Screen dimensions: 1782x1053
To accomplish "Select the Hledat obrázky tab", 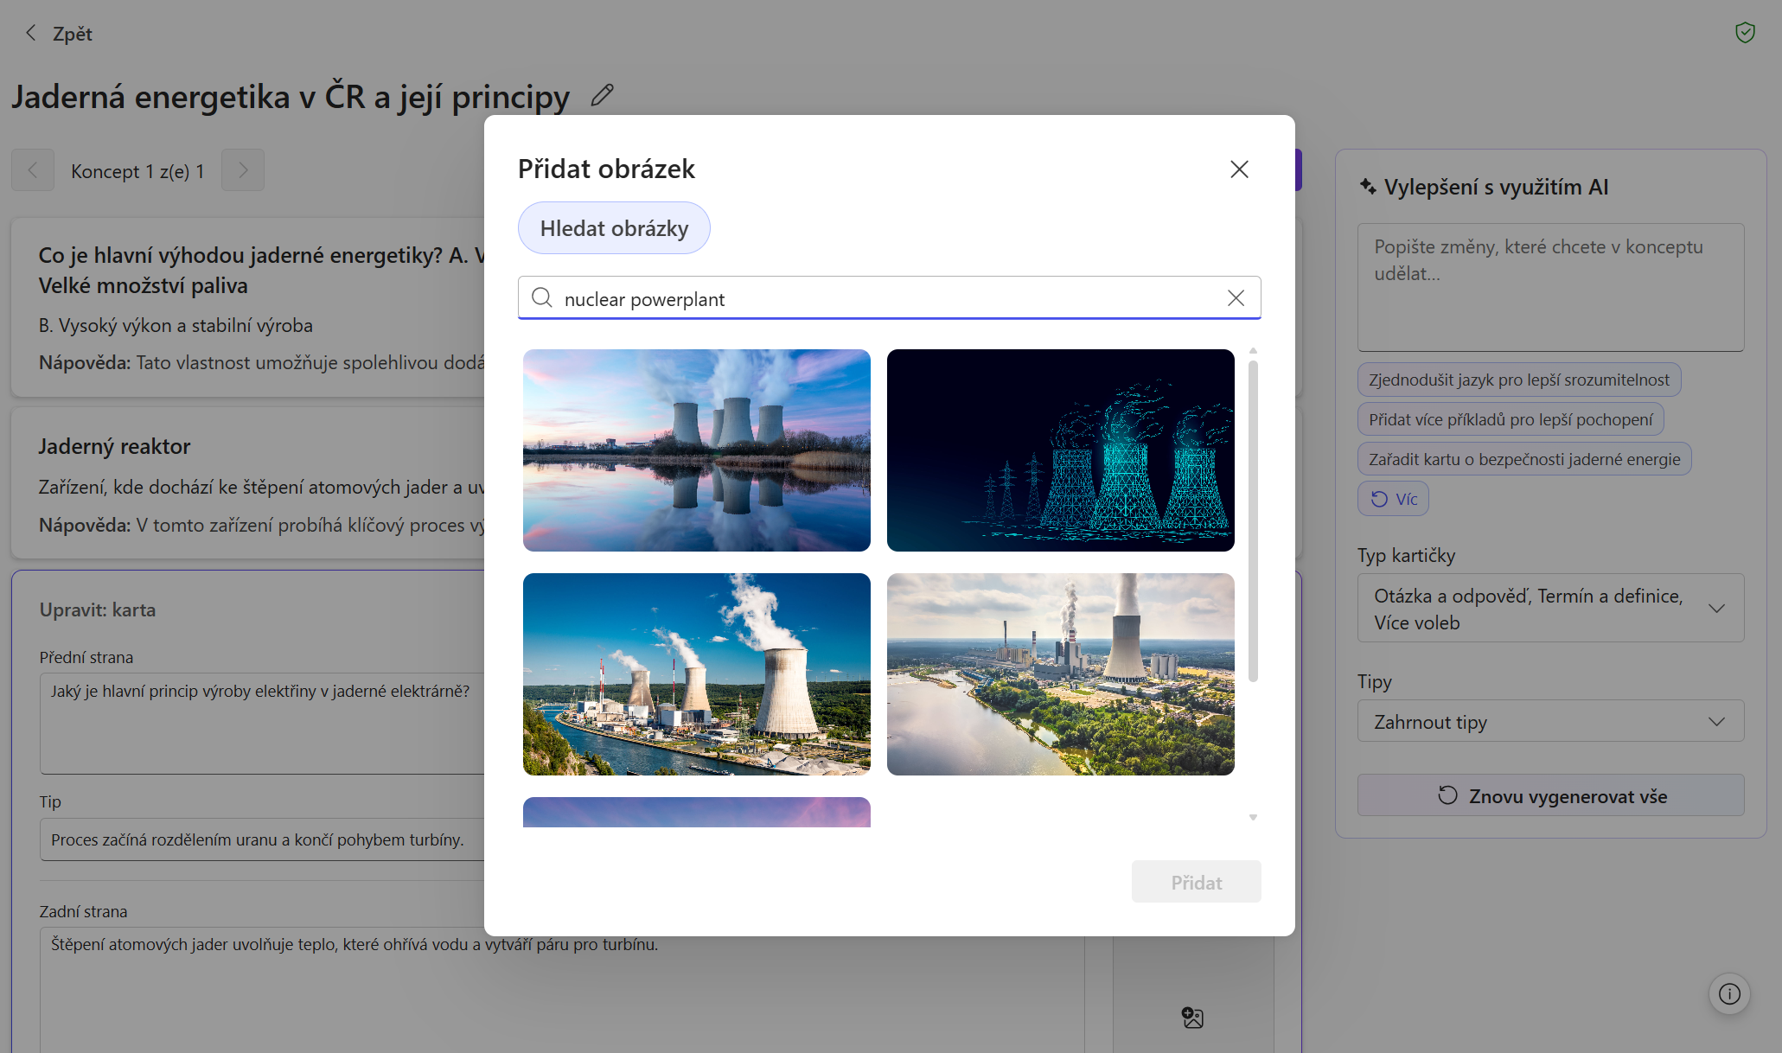I will pyautogui.click(x=614, y=228).
